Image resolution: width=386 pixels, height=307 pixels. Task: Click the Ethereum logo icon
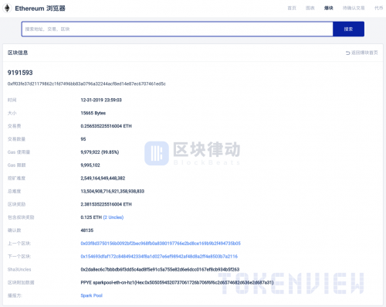[7, 8]
